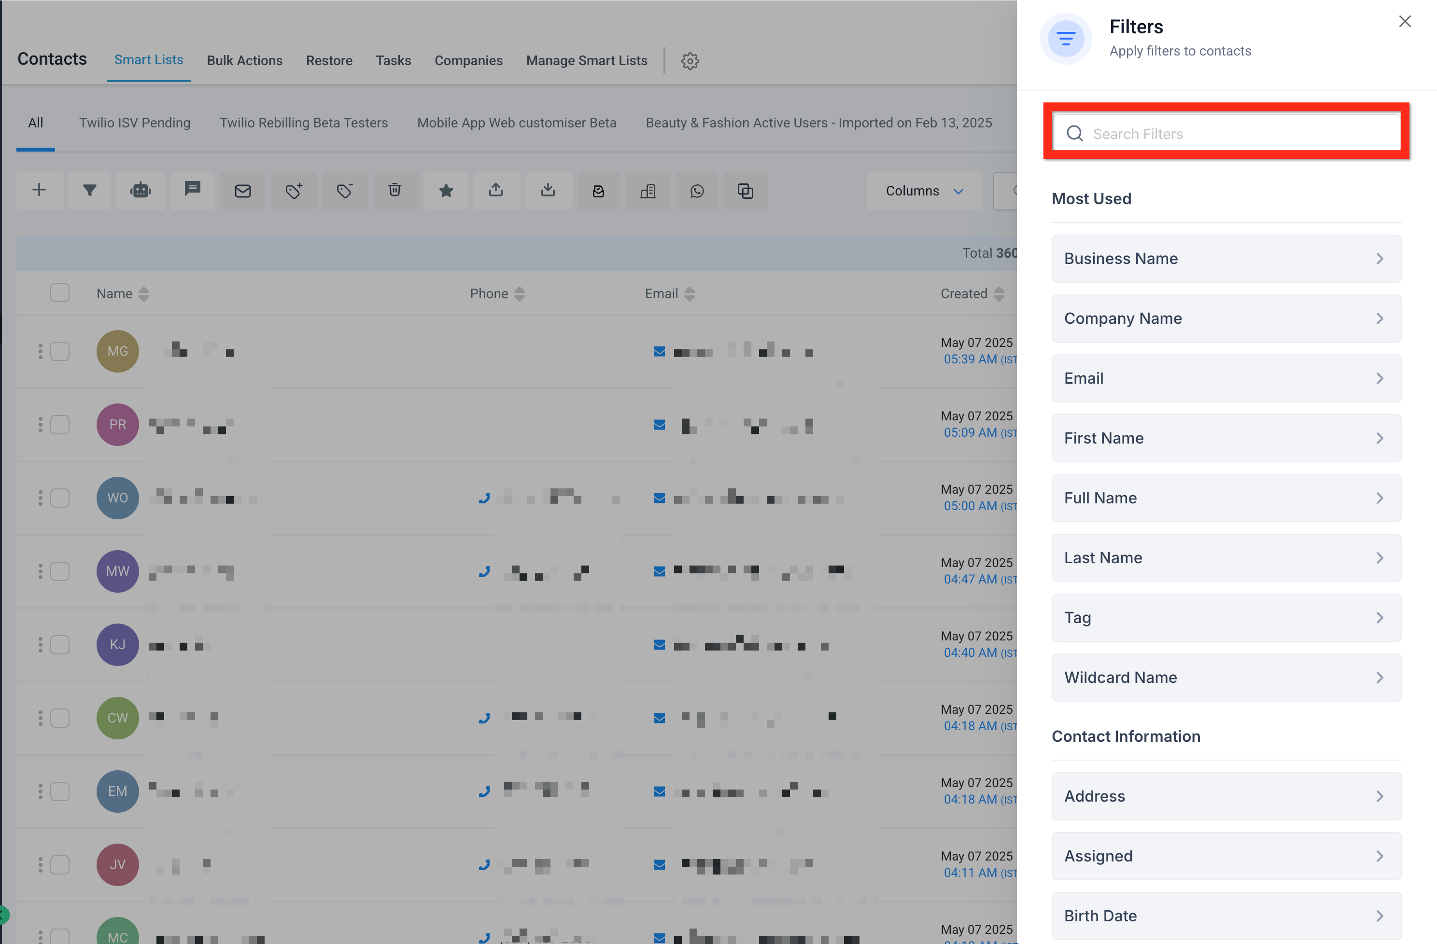Image resolution: width=1437 pixels, height=944 pixels.
Task: Open the three-dot menu for the PR contact
Action: pos(41,425)
